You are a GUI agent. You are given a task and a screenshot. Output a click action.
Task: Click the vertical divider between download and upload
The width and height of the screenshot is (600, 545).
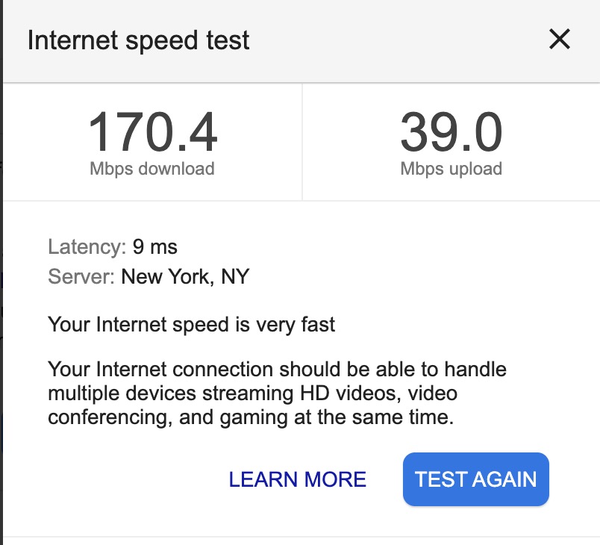(301, 142)
